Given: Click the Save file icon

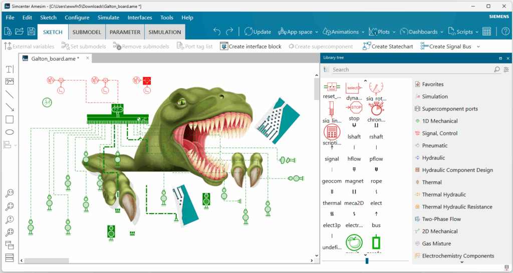Looking at the screenshot, I should (x=31, y=31).
